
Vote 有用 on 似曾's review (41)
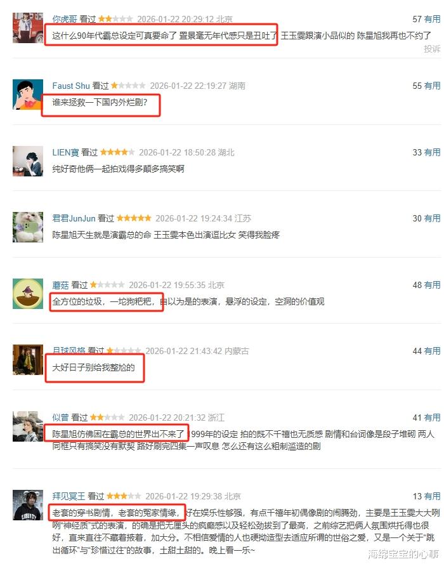432,418
